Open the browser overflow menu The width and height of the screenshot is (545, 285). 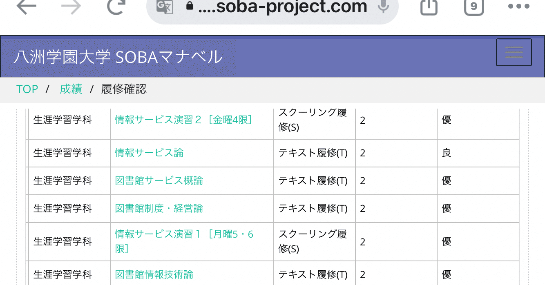[518, 7]
